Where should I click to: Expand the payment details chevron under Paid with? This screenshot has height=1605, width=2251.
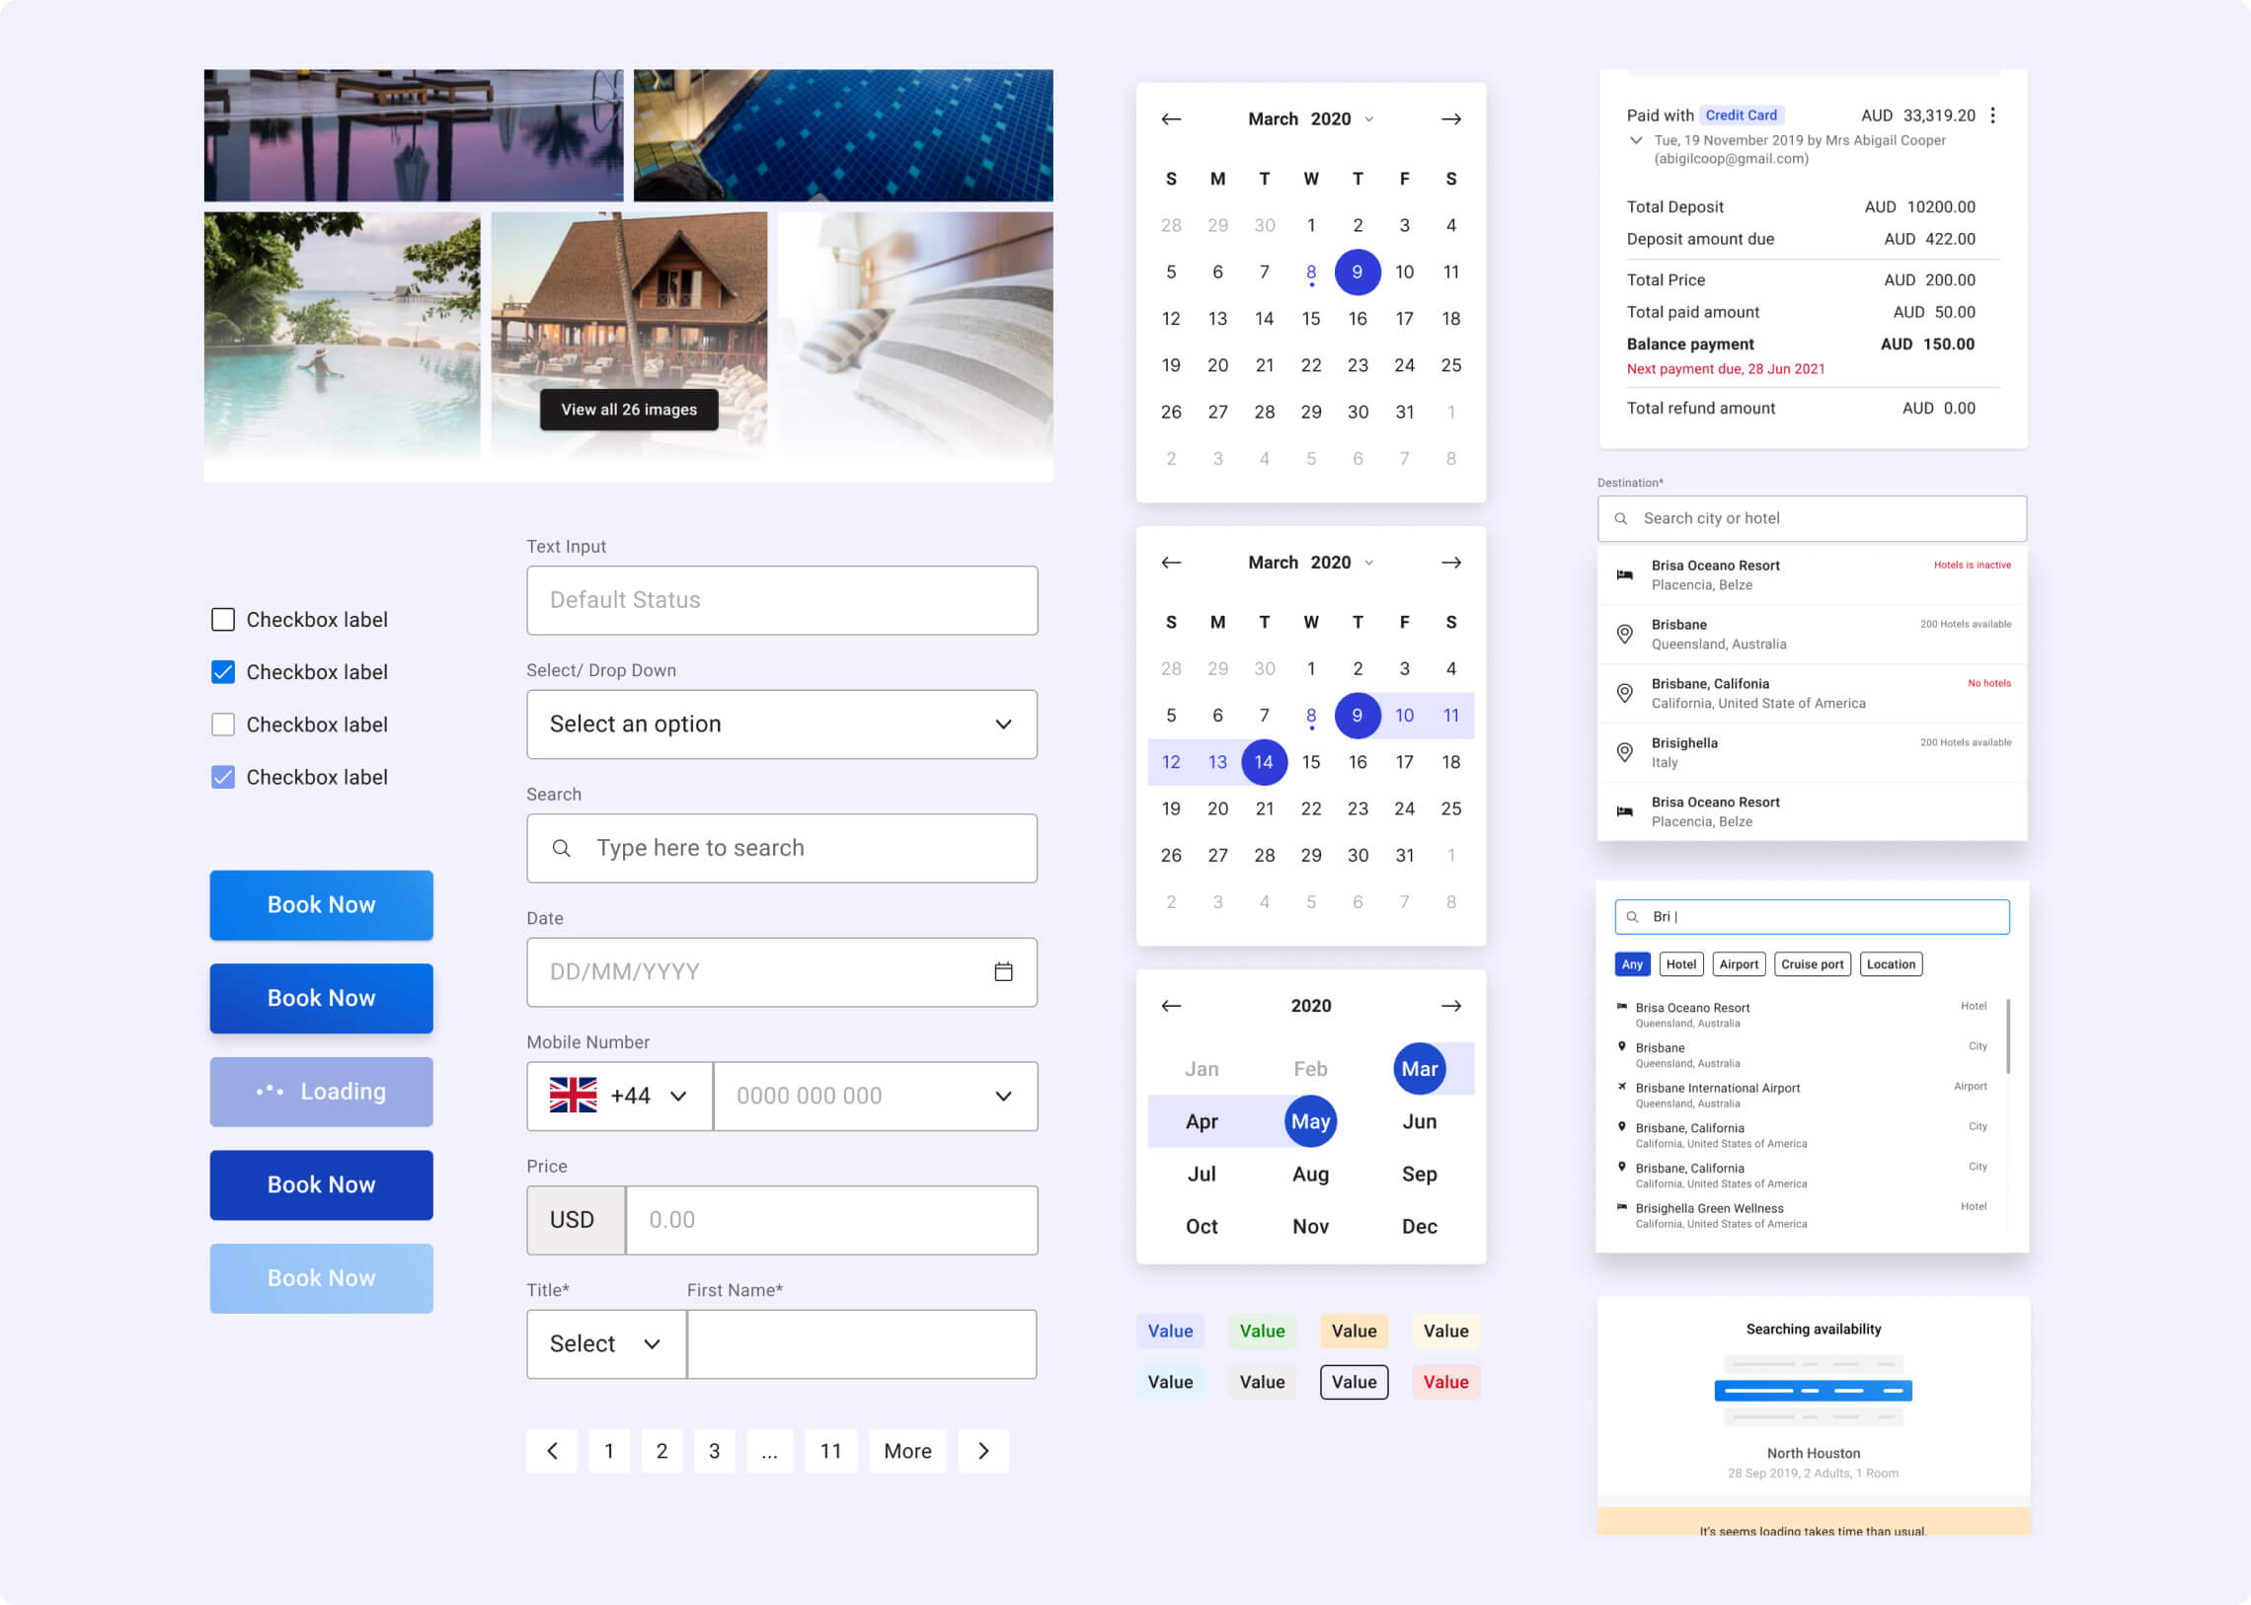pyautogui.click(x=1635, y=140)
